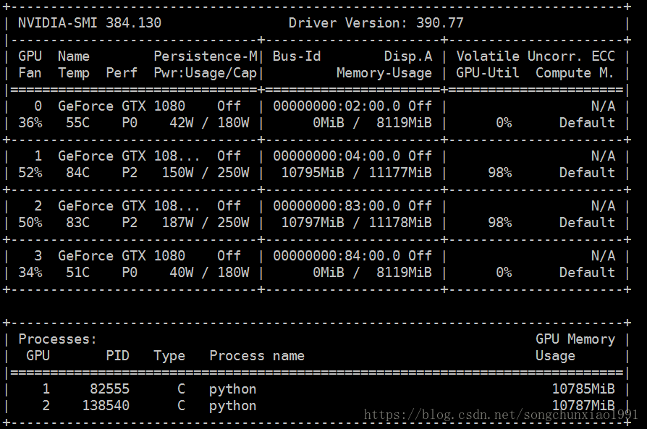The image size is (647, 429).
Task: Click memory usage 10795MiB / 11177MiB
Action: tap(357, 172)
